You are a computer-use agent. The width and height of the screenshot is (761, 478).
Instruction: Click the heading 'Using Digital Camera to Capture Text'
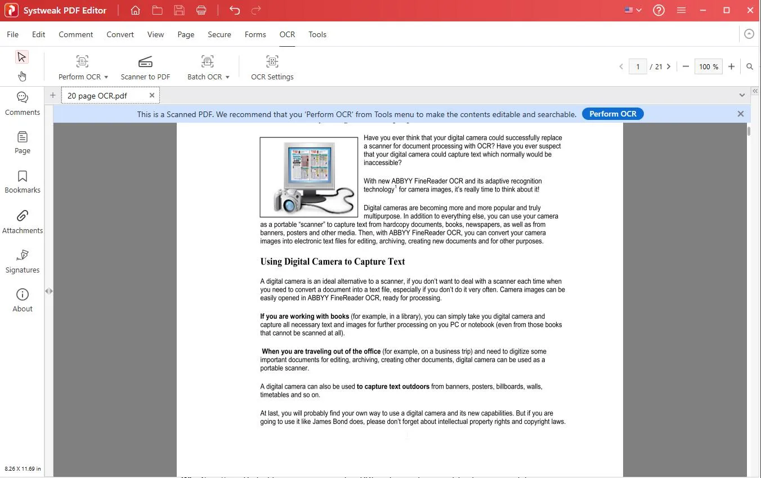pos(333,261)
